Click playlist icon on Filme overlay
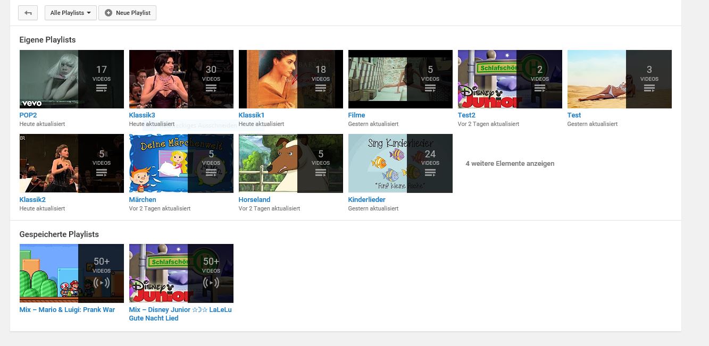709x346 pixels. click(430, 88)
